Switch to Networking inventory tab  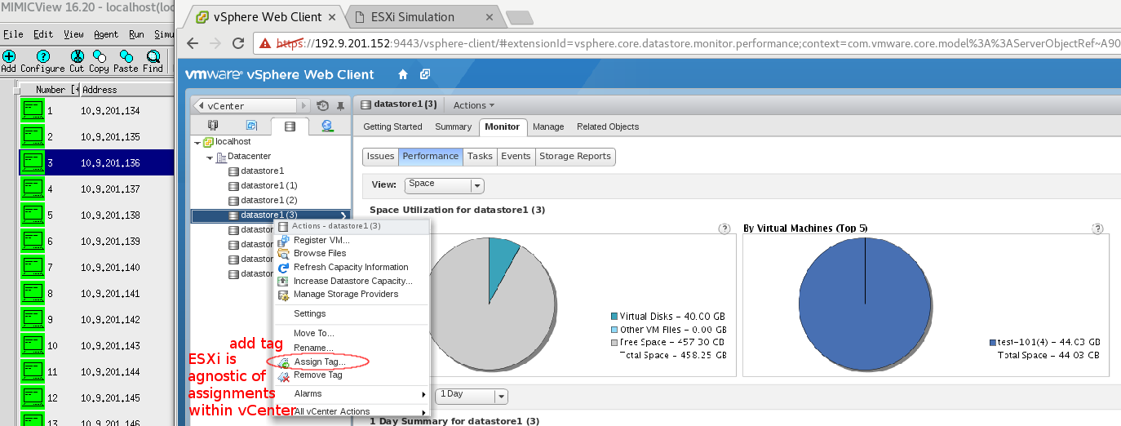(327, 126)
